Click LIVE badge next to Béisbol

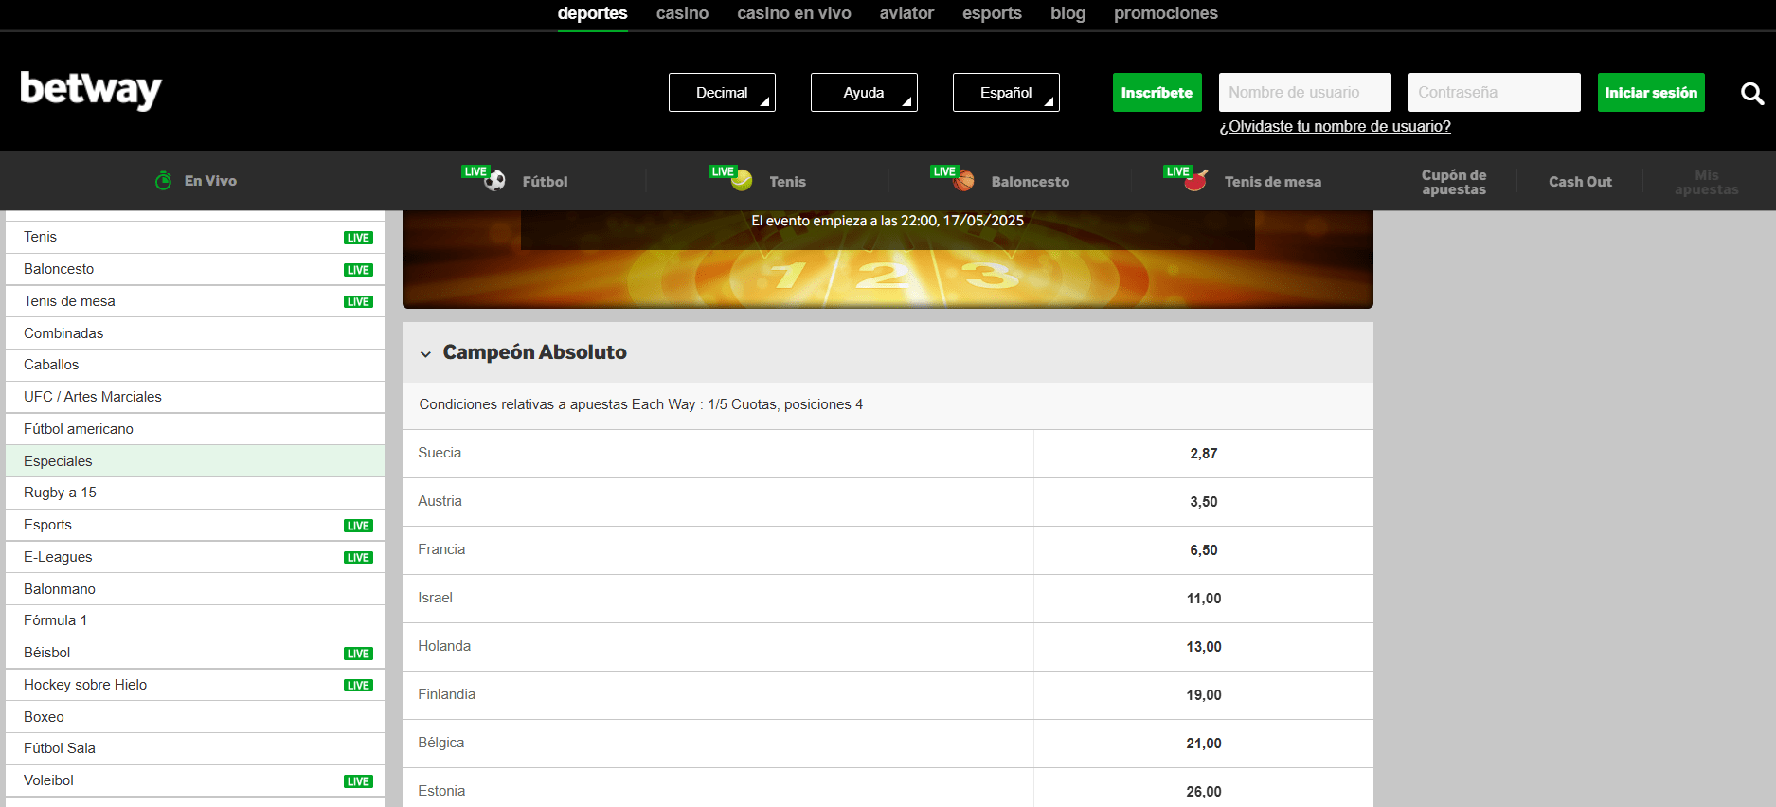(358, 654)
